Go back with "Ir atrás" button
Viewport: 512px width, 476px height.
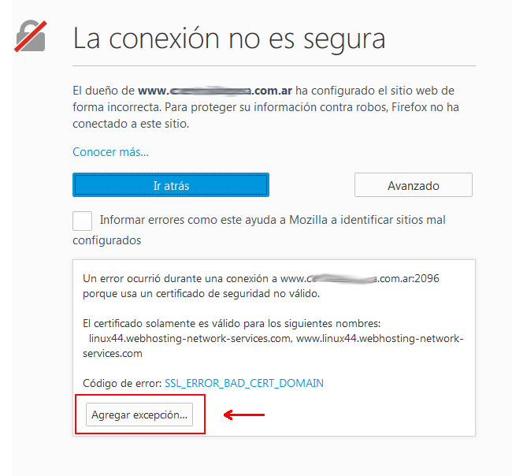click(171, 185)
